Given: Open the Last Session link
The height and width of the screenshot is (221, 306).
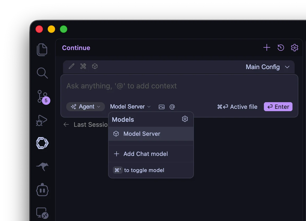Looking at the screenshot, I should pyautogui.click(x=91, y=125).
